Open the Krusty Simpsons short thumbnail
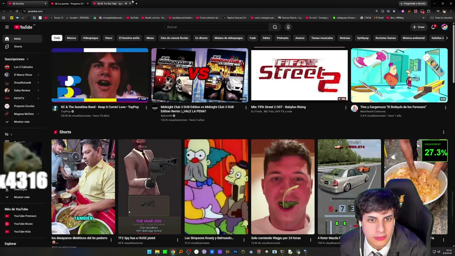 tap(216, 187)
